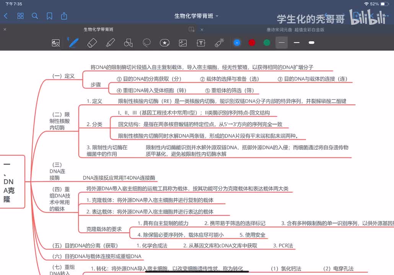Select the medium stroke width
This screenshot has height=275, width=394.
[296, 43]
